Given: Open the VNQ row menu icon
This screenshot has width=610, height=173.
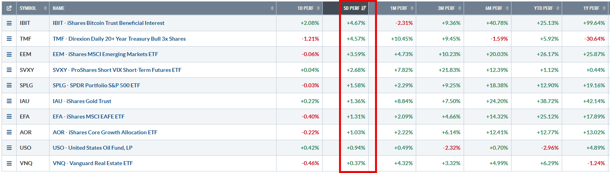Looking at the screenshot, I should pos(9,163).
